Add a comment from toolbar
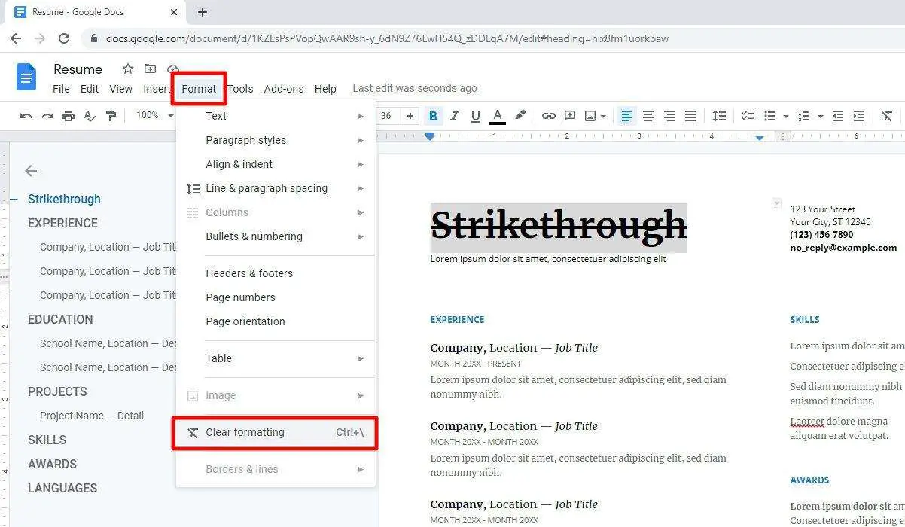Viewport: 905px width, 527px height. point(570,116)
